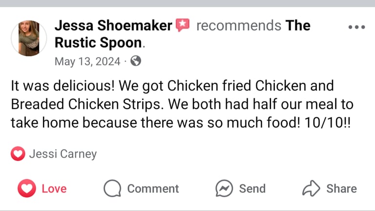Open Jessi Carney's reaction name
Image resolution: width=375 pixels, height=211 pixels.
coord(63,154)
